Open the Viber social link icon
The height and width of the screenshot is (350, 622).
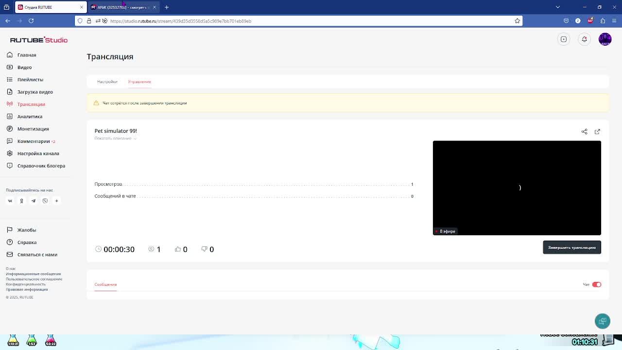45,201
